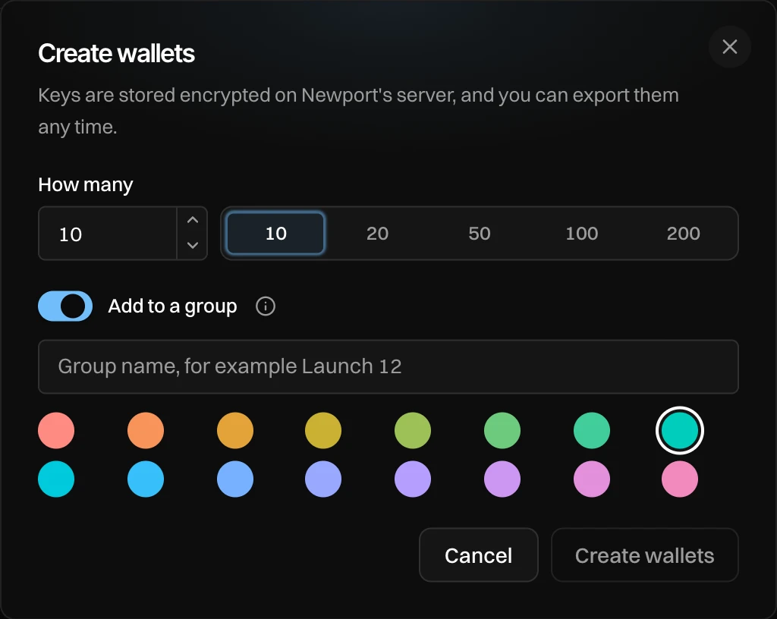Pick the mustard yellow color swatch
This screenshot has width=777, height=619.
323,430
